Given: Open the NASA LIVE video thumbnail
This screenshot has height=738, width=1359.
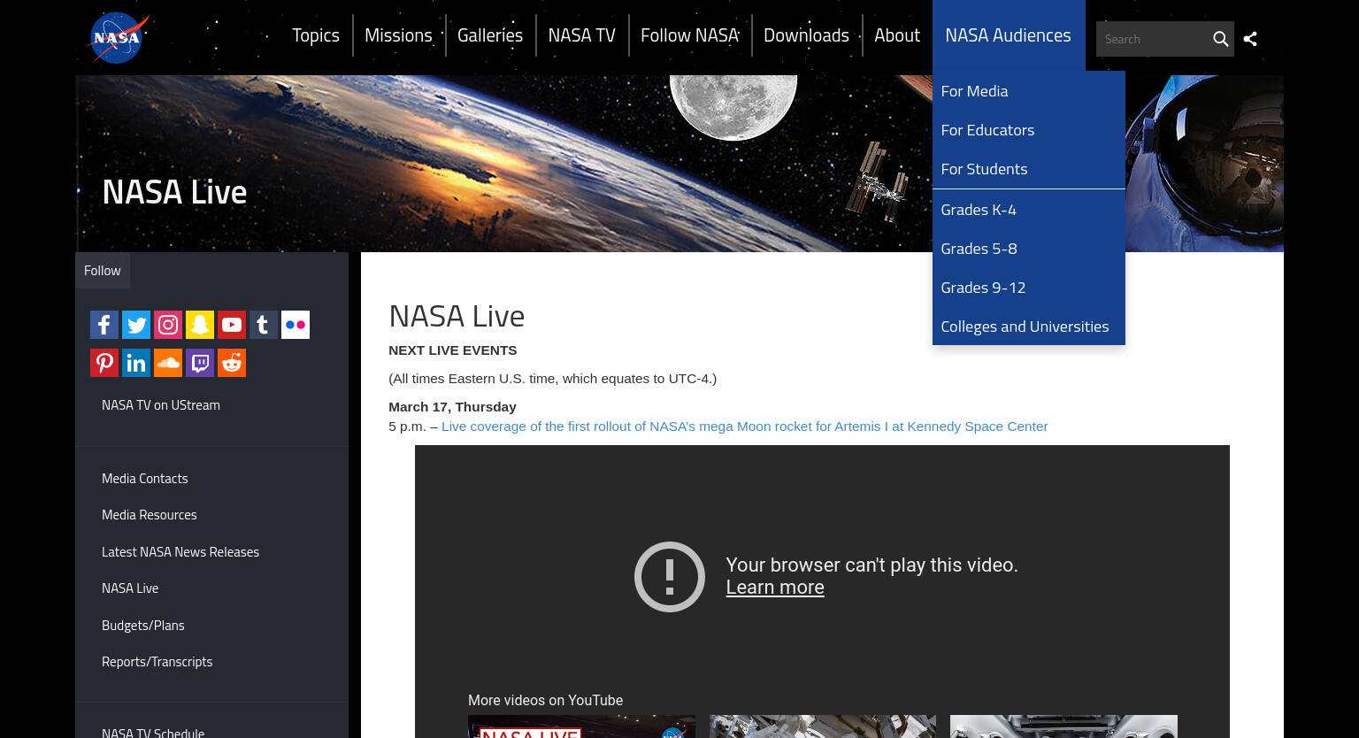Looking at the screenshot, I should [x=581, y=726].
